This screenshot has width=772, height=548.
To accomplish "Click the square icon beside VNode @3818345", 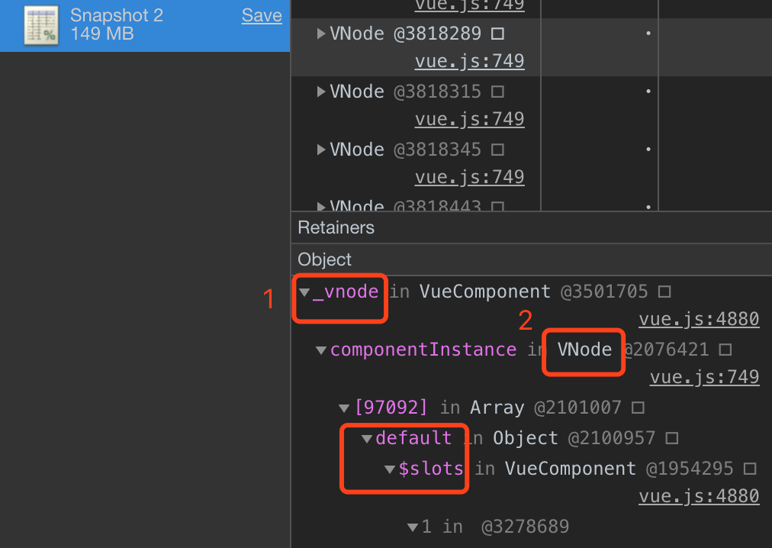I will [x=498, y=150].
